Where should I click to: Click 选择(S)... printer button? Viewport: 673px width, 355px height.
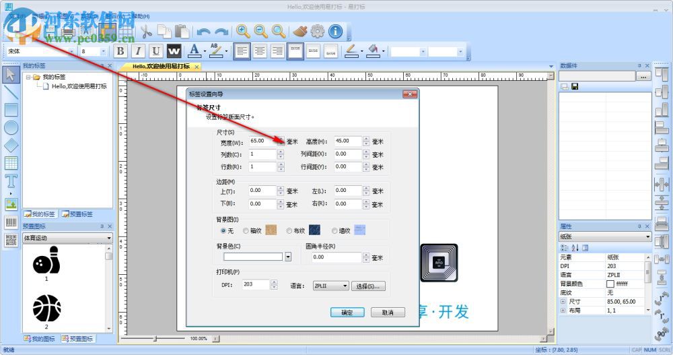coord(368,286)
